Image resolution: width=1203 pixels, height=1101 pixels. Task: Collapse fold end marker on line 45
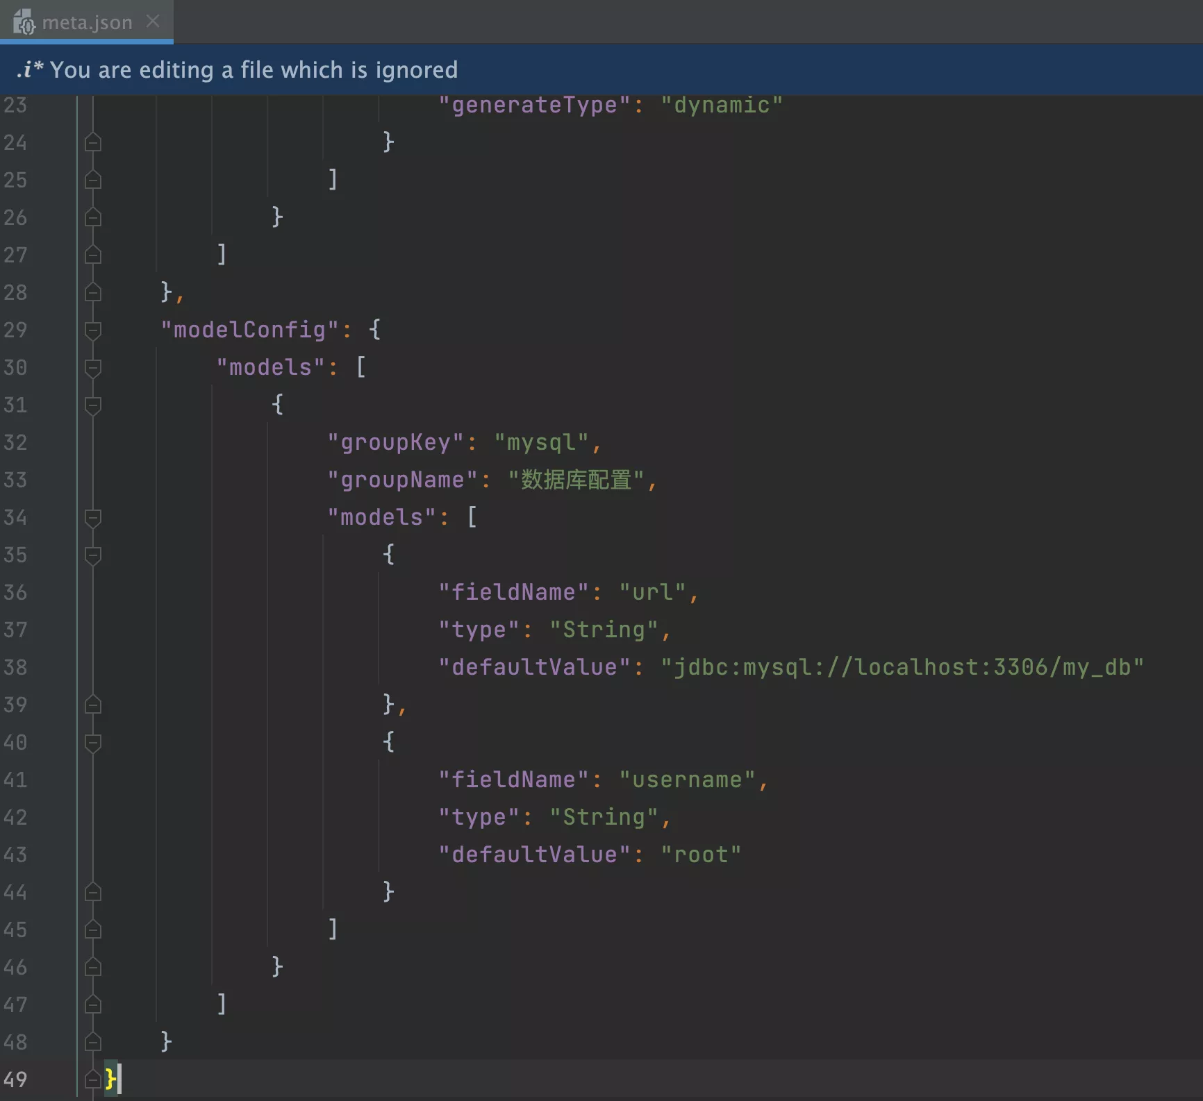[93, 930]
